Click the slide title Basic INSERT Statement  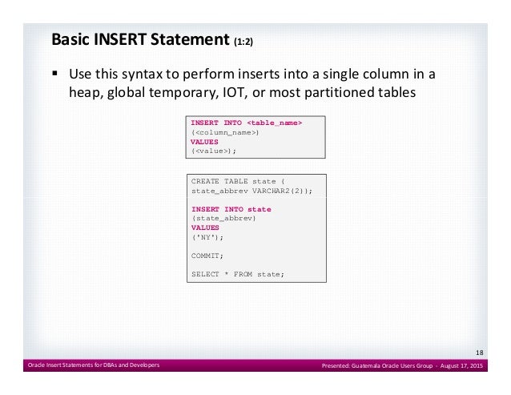pos(140,39)
